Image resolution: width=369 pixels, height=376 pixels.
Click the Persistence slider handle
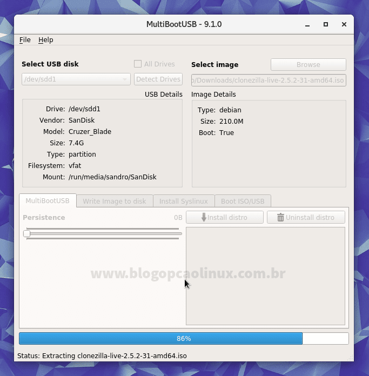[26, 233]
